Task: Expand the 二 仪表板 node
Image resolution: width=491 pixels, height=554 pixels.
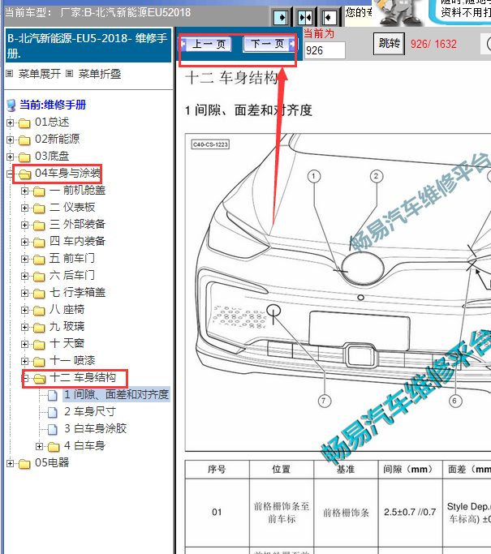Action: (24, 208)
